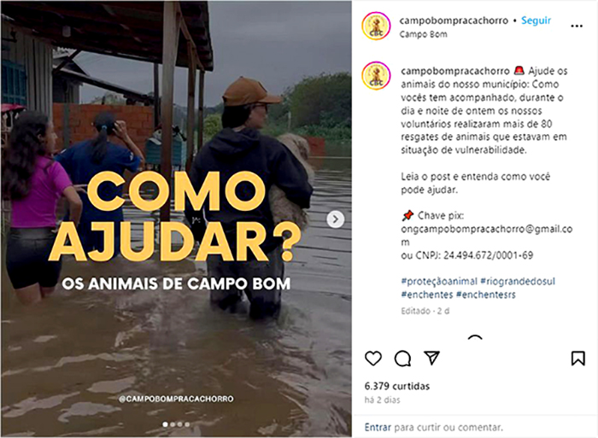Viewport: 598px width, 438px height.
Task: Share post using the paper plane icon
Action: (431, 358)
